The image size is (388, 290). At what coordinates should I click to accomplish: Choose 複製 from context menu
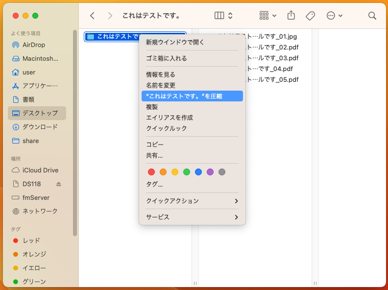tap(192, 107)
